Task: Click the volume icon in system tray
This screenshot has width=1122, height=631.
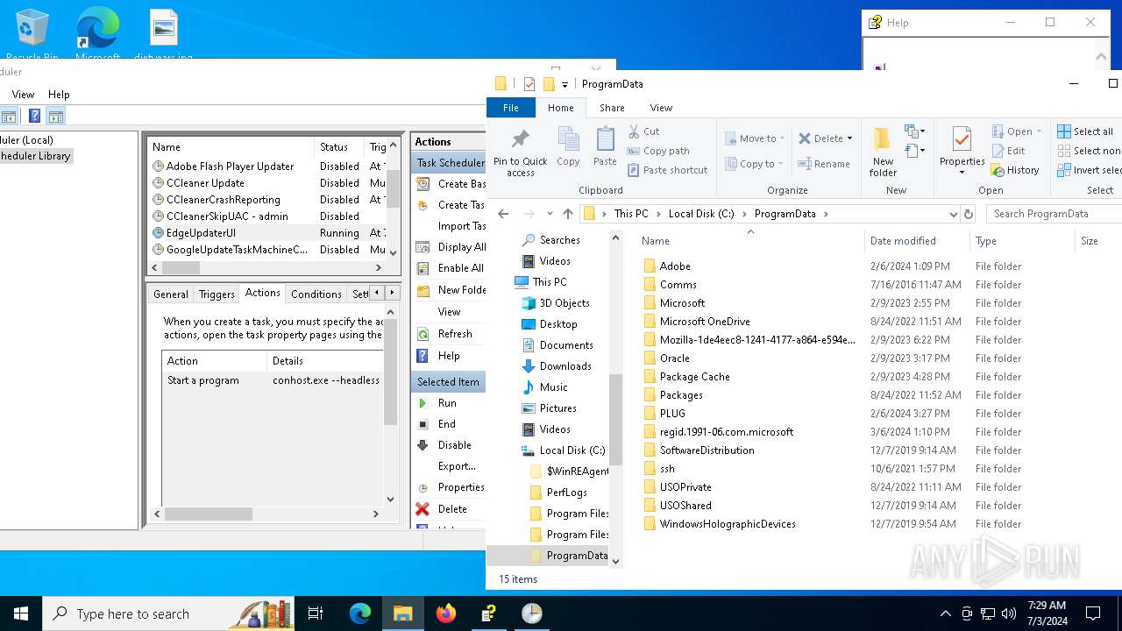Action: (x=1009, y=613)
